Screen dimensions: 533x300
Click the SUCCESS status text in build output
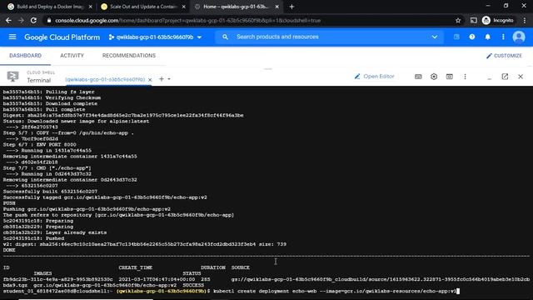click(x=193, y=285)
